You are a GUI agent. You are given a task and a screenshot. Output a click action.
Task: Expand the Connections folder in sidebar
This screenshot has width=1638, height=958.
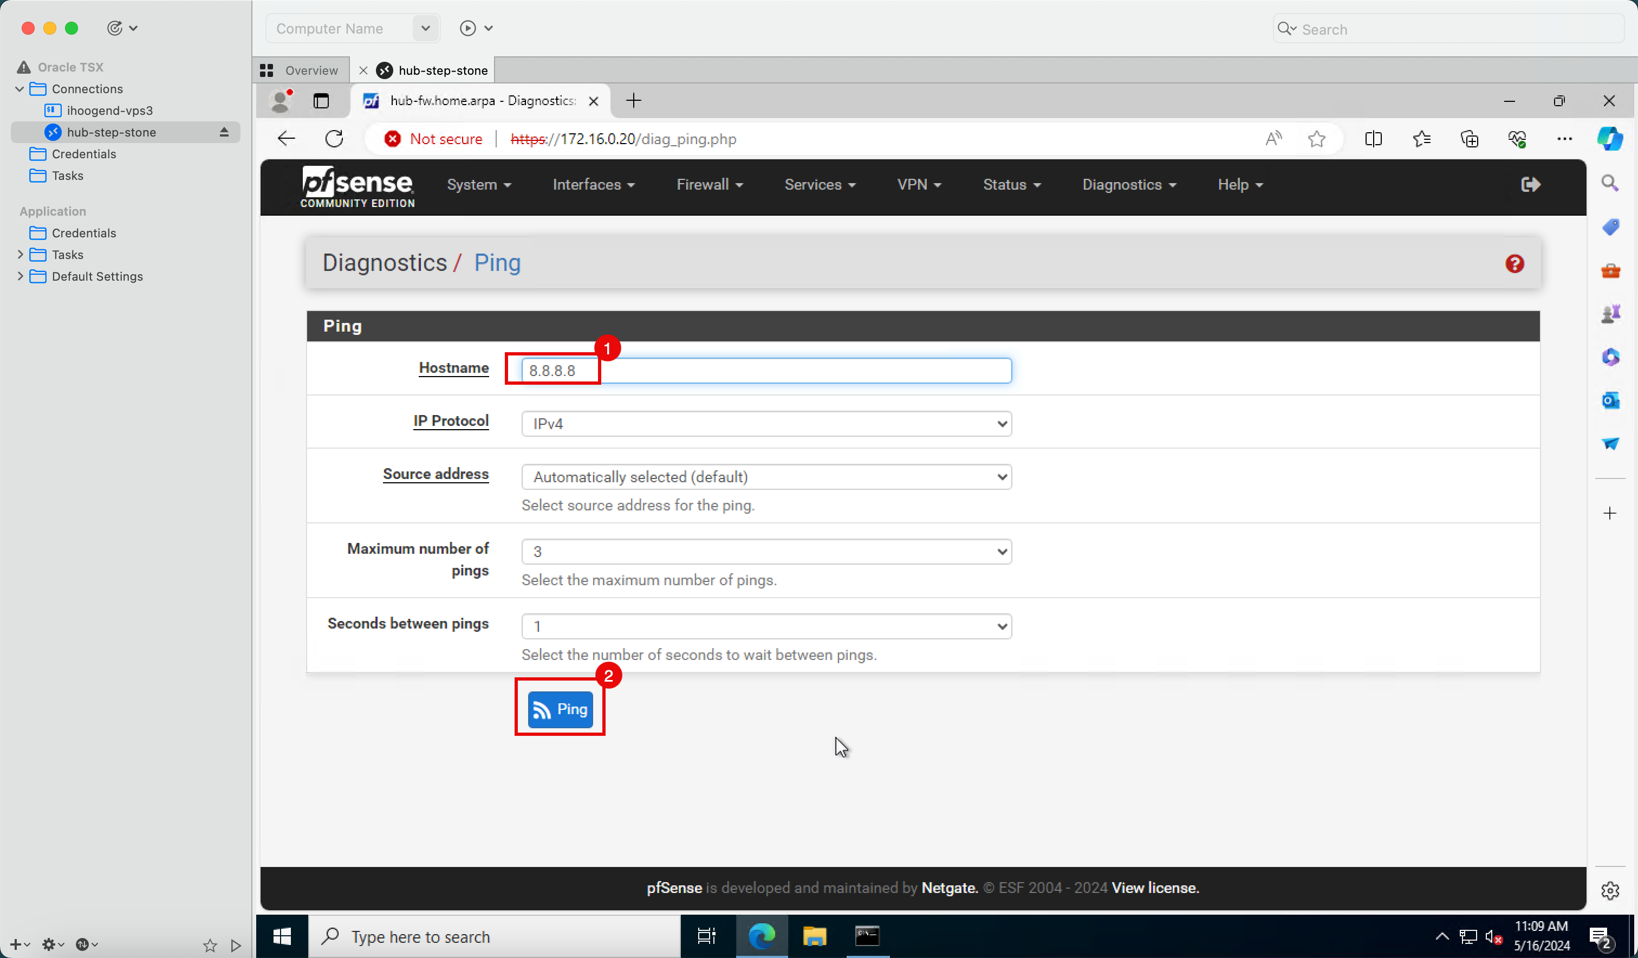[x=21, y=88]
